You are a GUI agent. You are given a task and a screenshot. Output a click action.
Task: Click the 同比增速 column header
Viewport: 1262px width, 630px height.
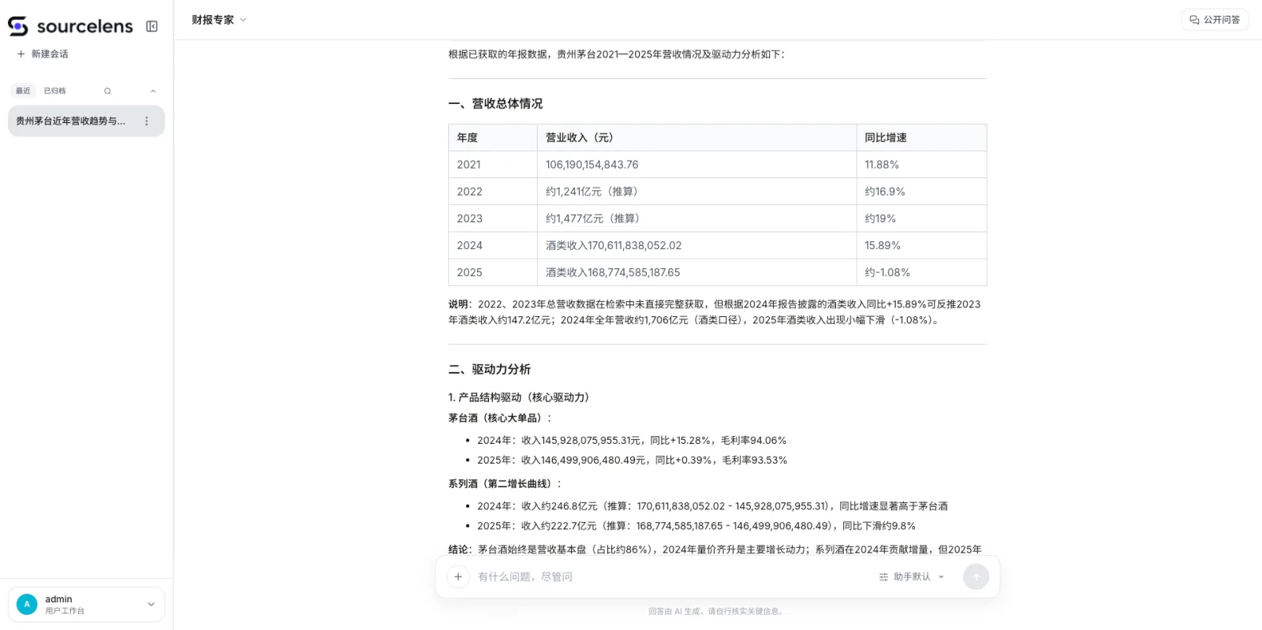921,138
